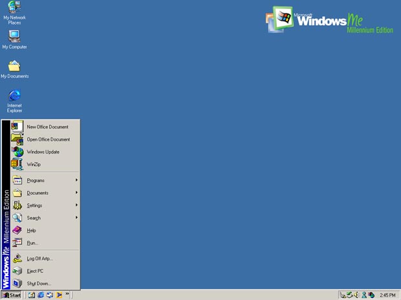Expand the Programs submenu arrow
The height and width of the screenshot is (300, 401).
tap(76, 180)
